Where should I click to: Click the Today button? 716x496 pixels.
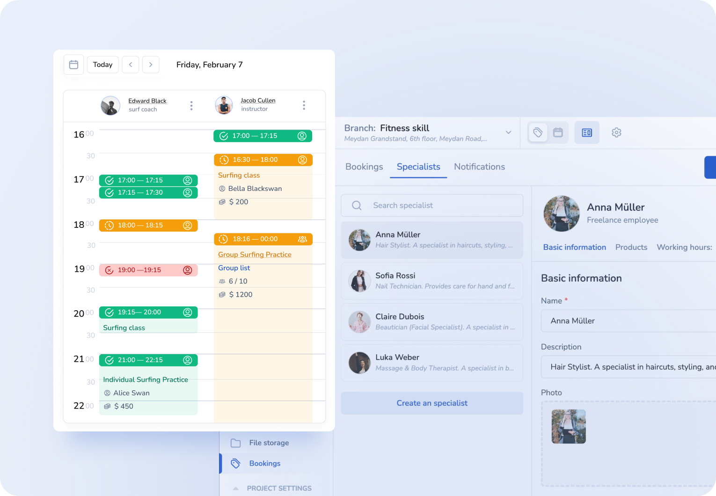(102, 64)
